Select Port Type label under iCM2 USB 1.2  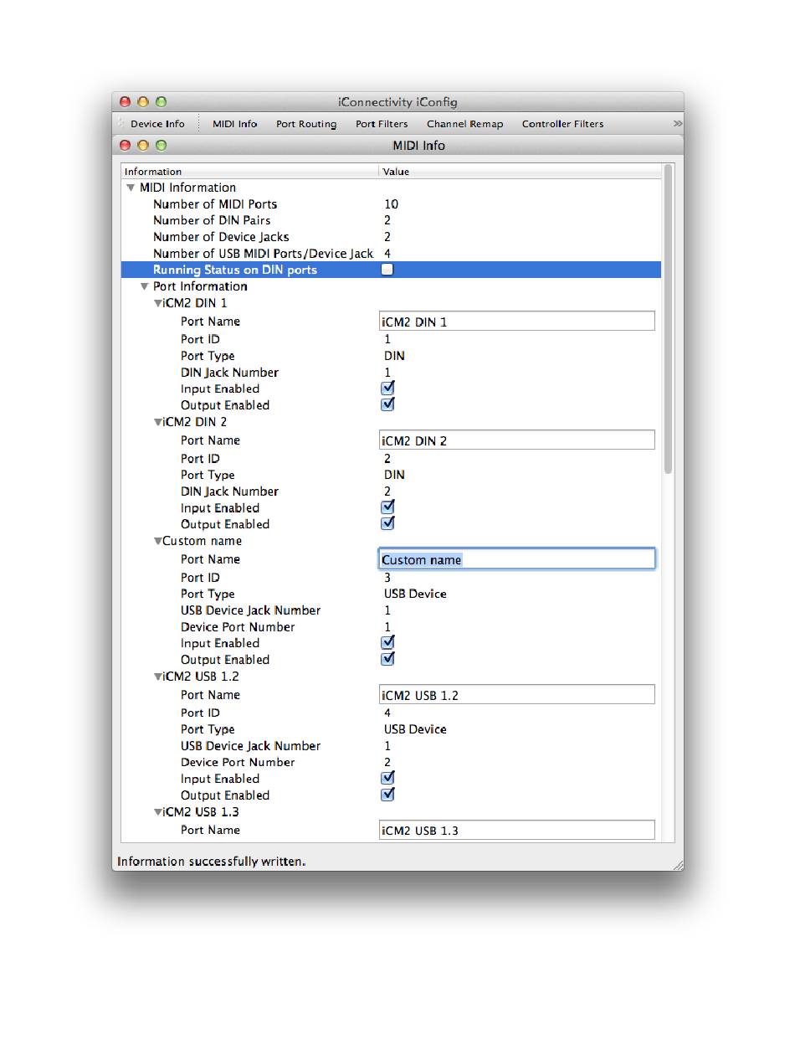(x=208, y=729)
